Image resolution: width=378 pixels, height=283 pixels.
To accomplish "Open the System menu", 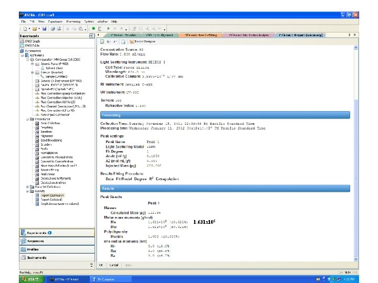I will point(89,21).
